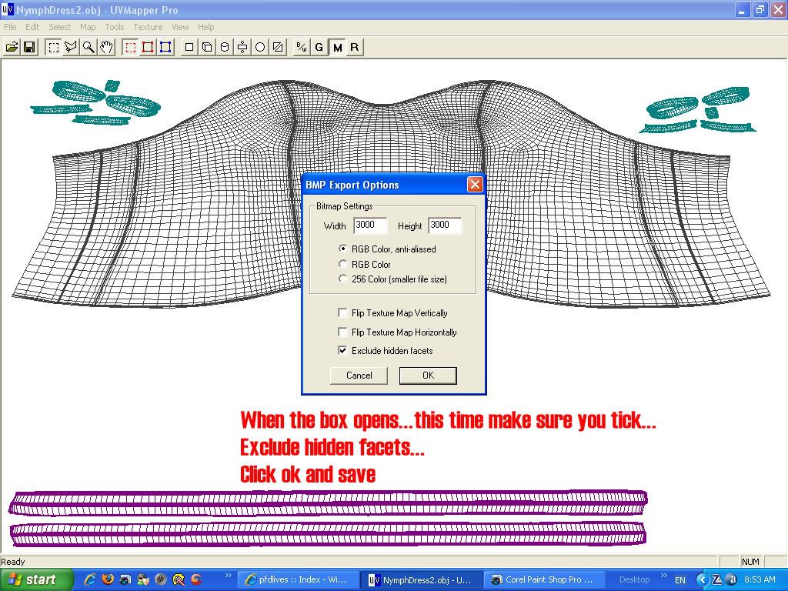
Task: Click the G toolbar button
Action: pyautogui.click(x=319, y=47)
